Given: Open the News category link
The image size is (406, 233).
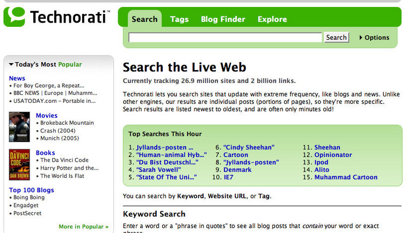Looking at the screenshot, I should tap(17, 78).
